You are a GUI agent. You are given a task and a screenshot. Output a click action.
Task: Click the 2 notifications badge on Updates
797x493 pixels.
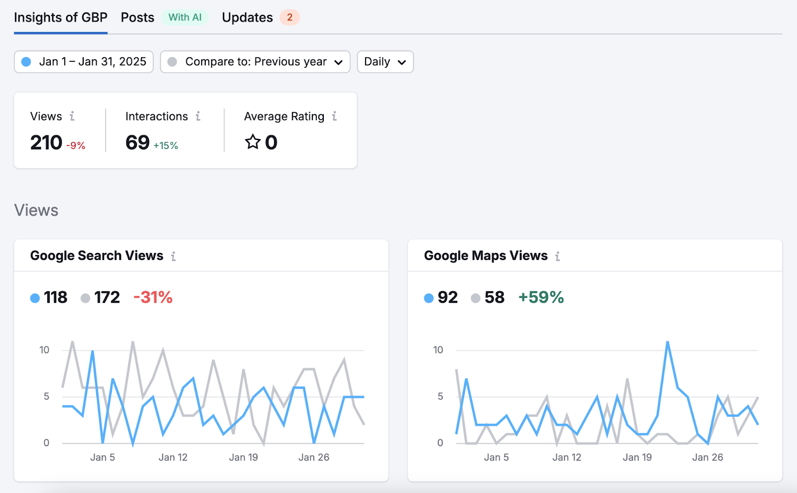tap(289, 17)
